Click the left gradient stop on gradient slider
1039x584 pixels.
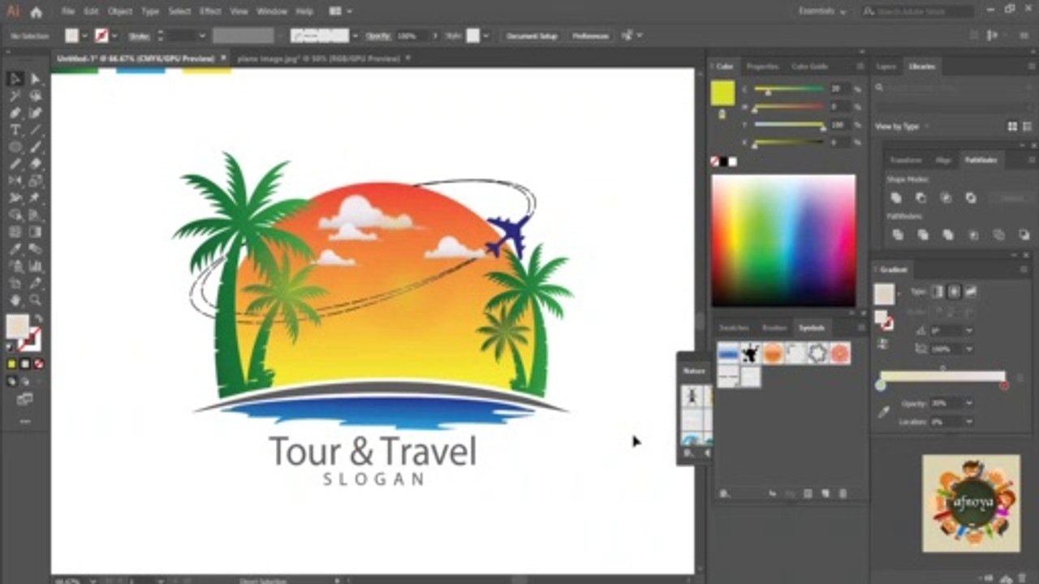(881, 386)
